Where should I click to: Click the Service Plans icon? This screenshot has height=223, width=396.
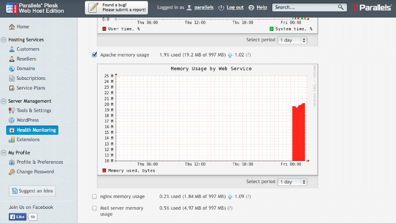point(11,88)
